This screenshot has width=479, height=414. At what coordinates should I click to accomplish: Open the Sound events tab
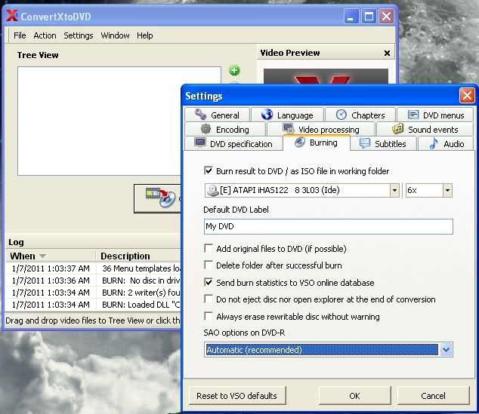(x=425, y=129)
